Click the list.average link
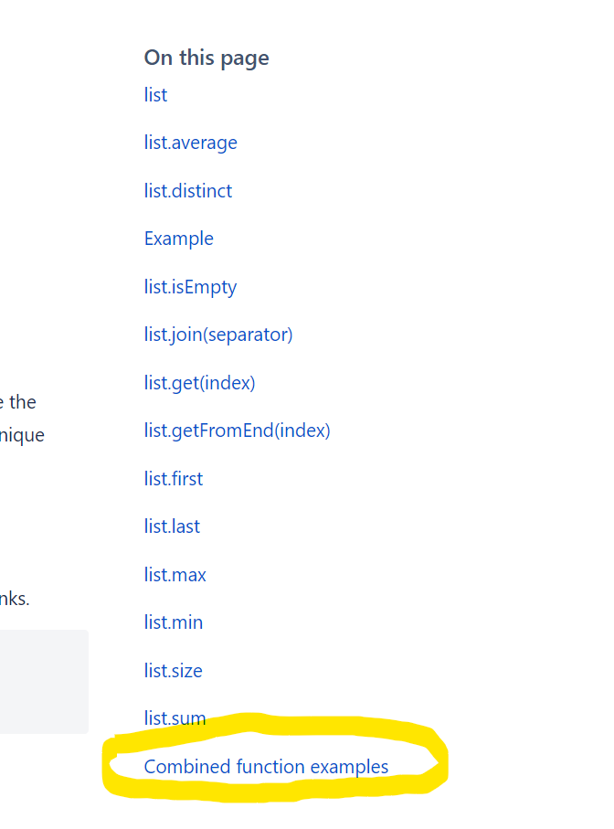Image resolution: width=614 pixels, height=829 pixels. [x=190, y=143]
